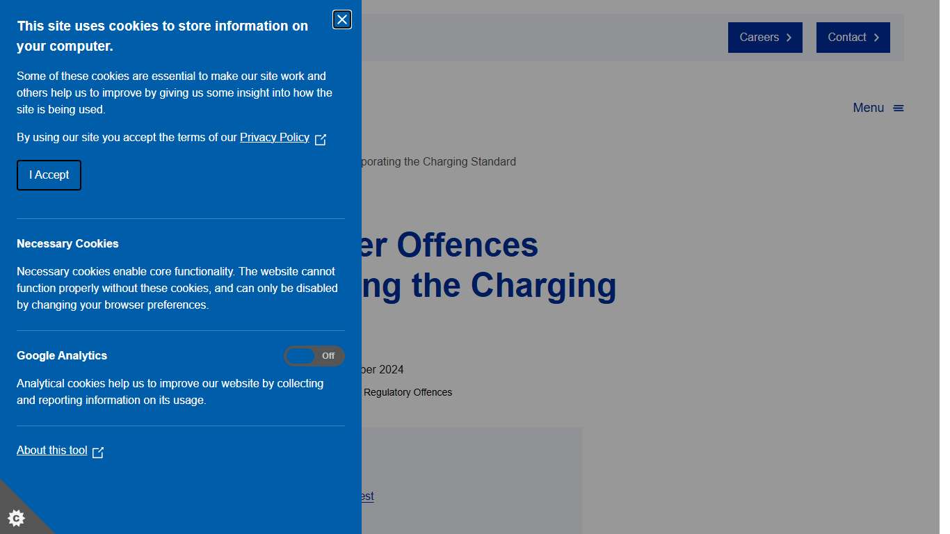This screenshot has width=950, height=534.
Task: Open the Menu in the page header
Action: 867,107
